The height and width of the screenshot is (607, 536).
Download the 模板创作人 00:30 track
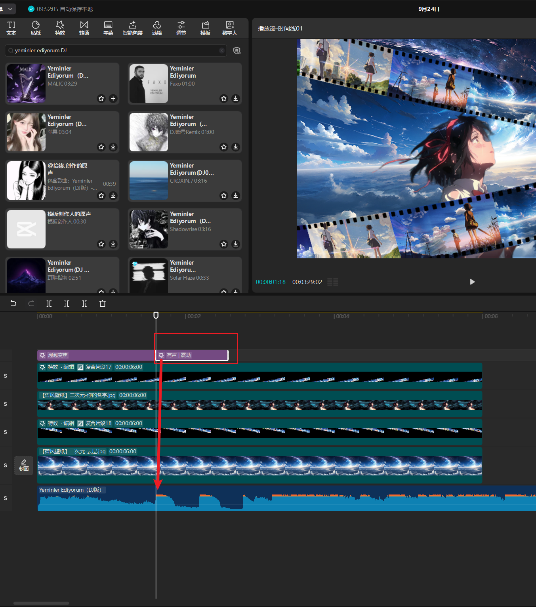(113, 244)
